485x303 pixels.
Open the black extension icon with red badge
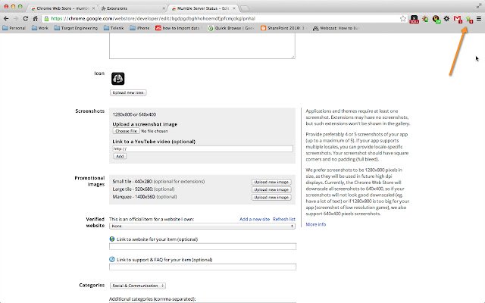click(414, 19)
